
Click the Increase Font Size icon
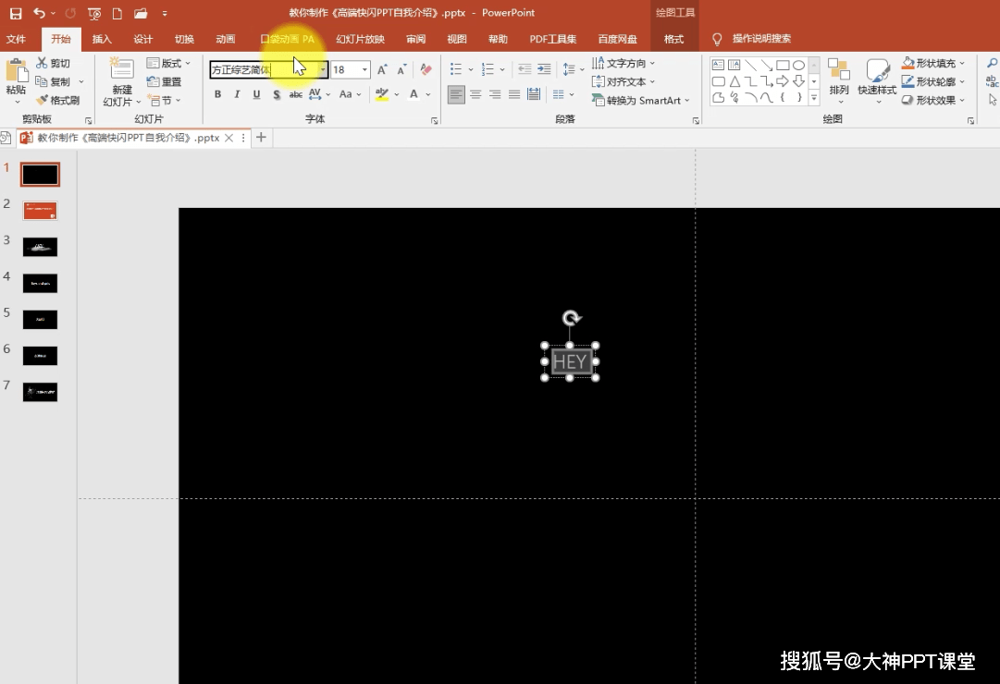click(381, 67)
